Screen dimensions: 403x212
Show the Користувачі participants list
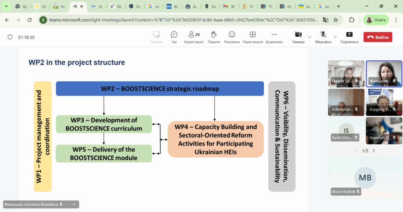pyautogui.click(x=194, y=37)
